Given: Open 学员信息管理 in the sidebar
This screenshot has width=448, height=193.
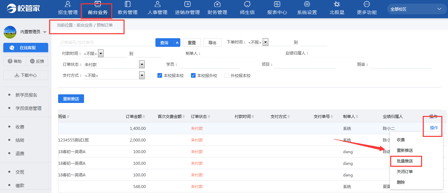Looking at the screenshot, I should pos(29,108).
